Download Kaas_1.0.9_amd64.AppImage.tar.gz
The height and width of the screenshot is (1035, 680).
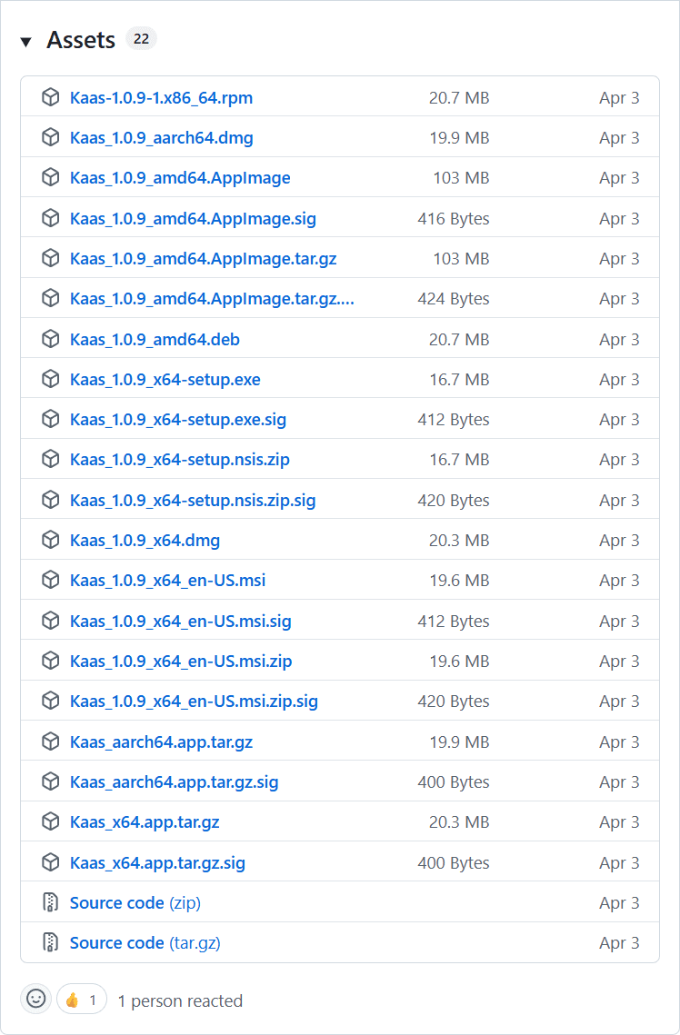203,259
